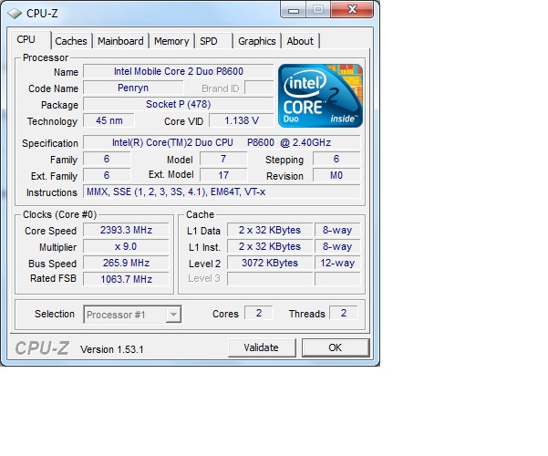Click the Version 1.53.1 label
This screenshot has width=548, height=456.
coord(112,349)
